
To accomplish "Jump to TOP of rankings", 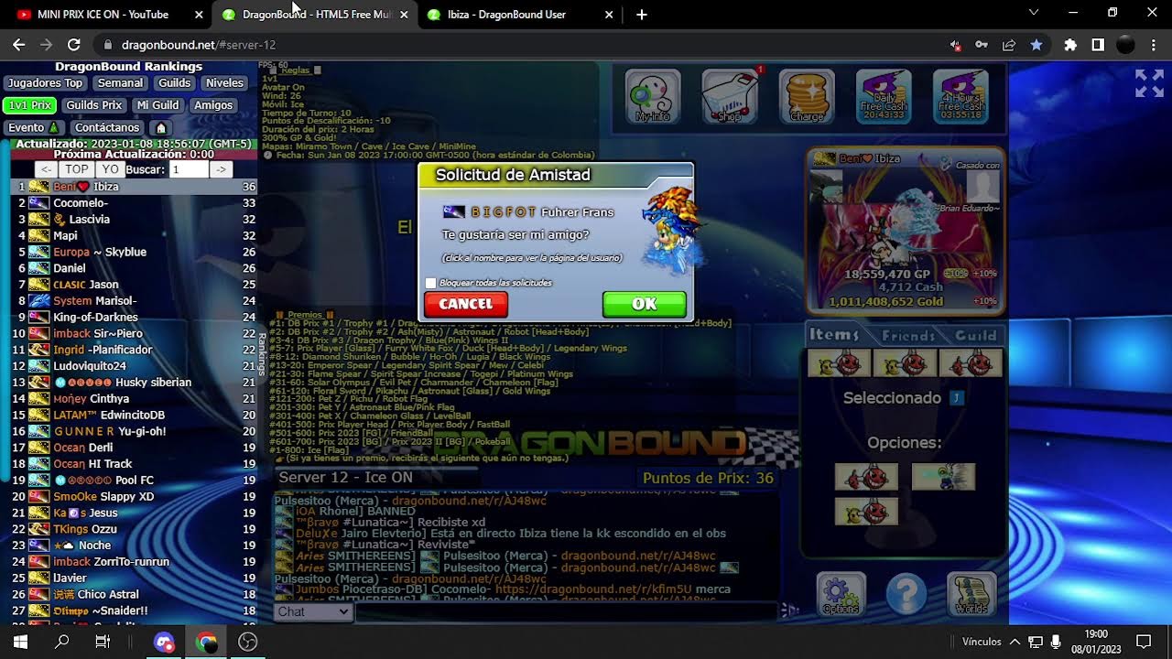I will pos(77,169).
